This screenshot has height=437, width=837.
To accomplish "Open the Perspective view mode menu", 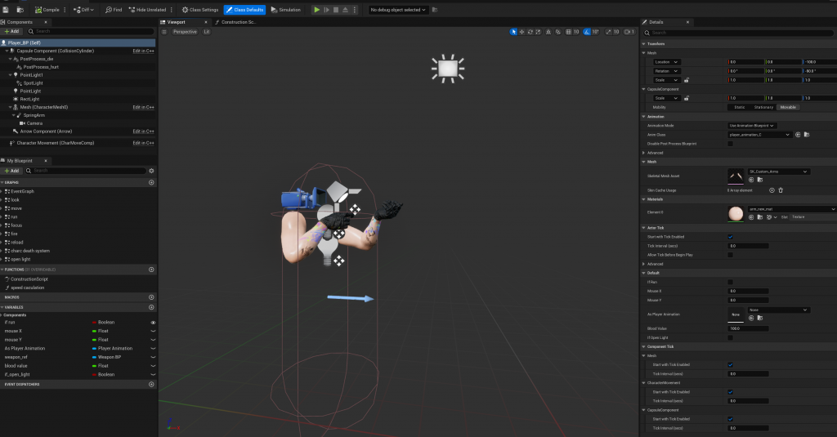I will (185, 32).
